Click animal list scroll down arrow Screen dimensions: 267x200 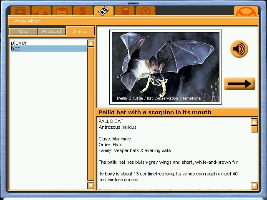(91, 185)
